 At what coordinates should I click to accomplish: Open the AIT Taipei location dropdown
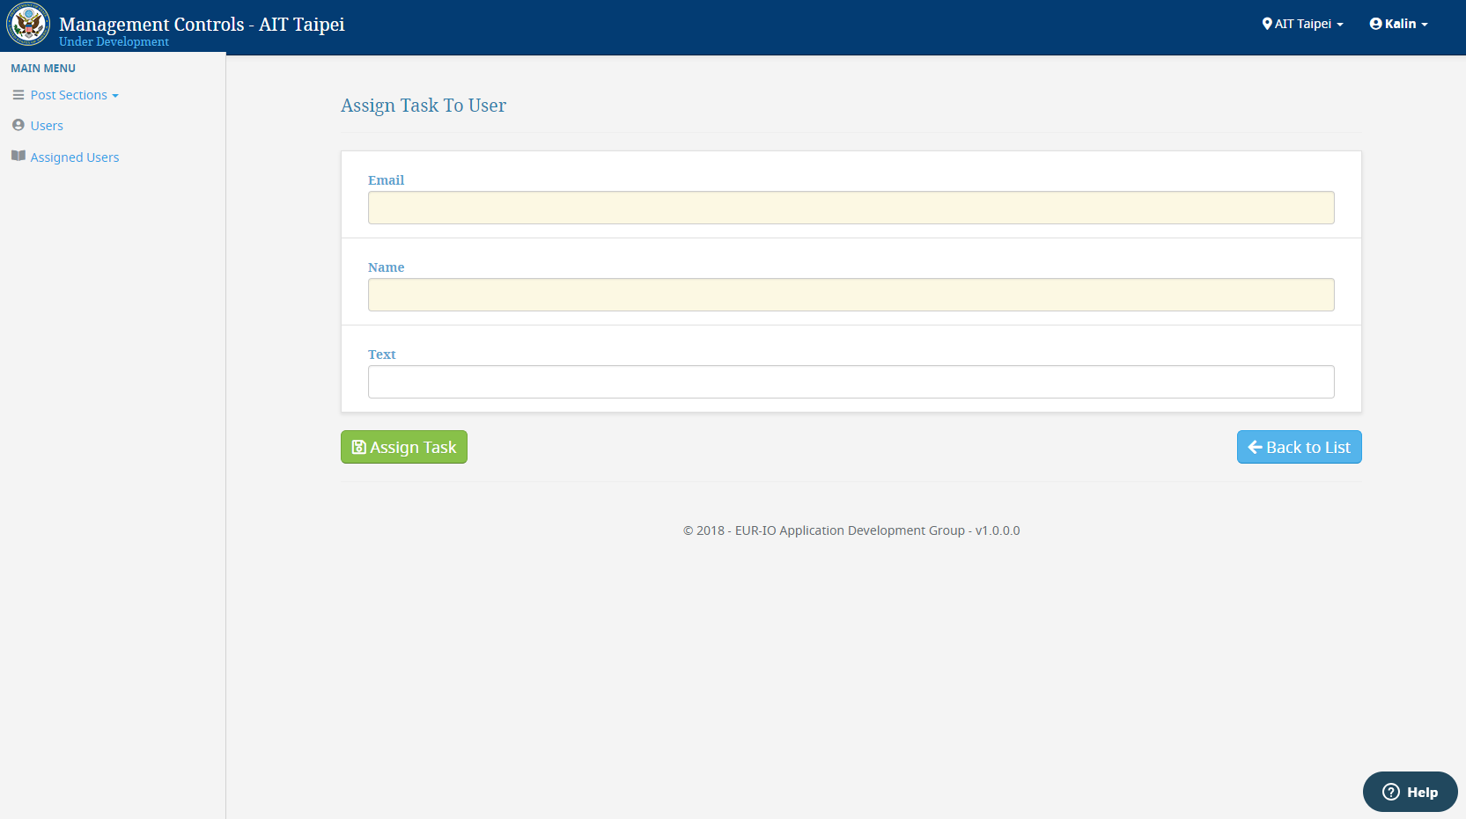coord(1303,24)
